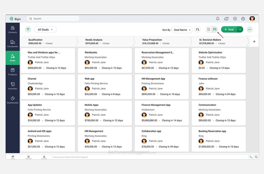Click the $780,000.00 amount
The height and width of the screenshot is (174, 264).
click(91, 120)
